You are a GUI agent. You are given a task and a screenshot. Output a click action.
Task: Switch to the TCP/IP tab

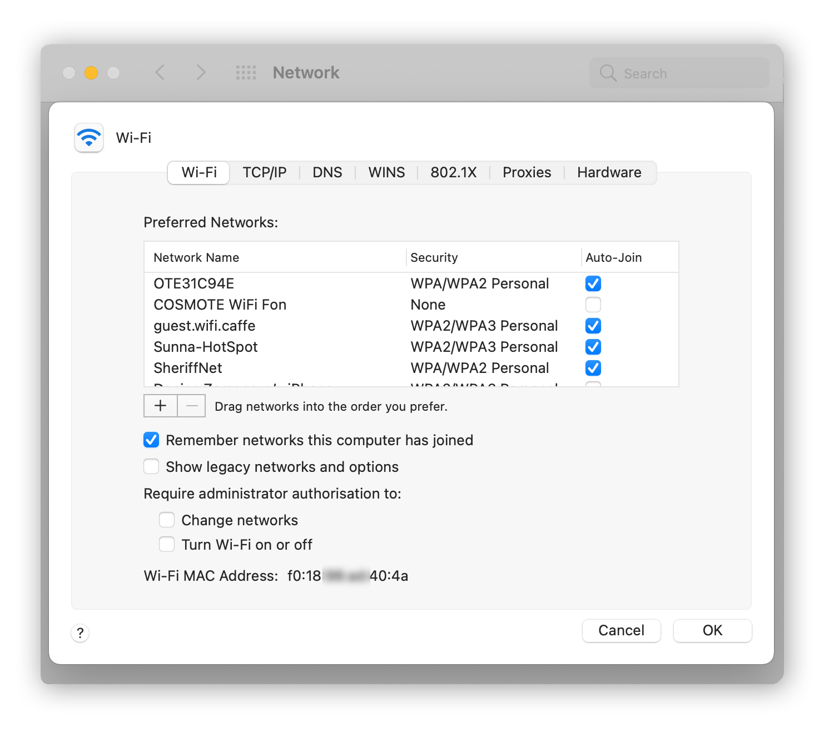pyautogui.click(x=265, y=172)
